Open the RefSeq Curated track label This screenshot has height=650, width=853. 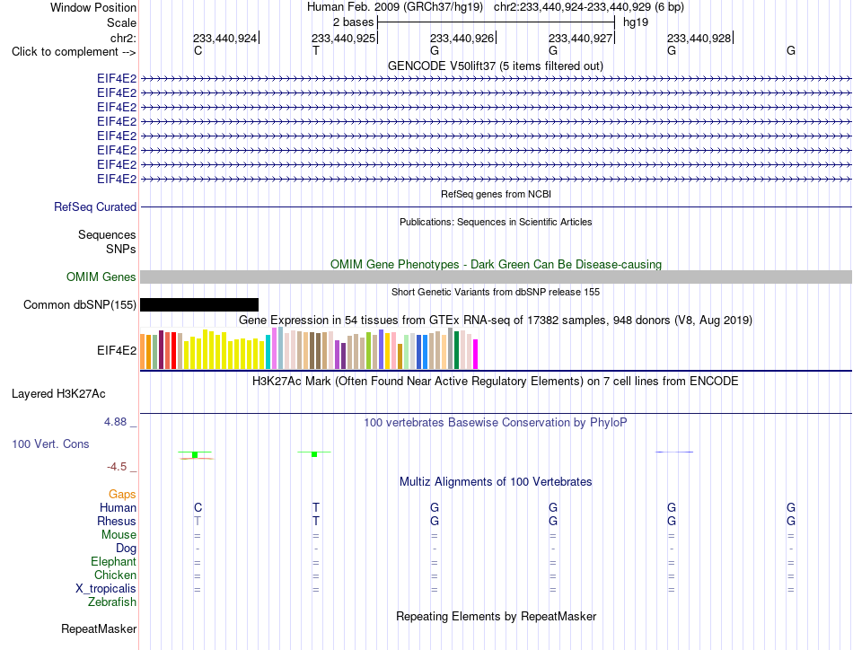pos(95,206)
